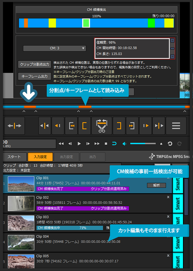
Task: Select Clip 004 waterfall thumbnail
Action: click(21, 243)
